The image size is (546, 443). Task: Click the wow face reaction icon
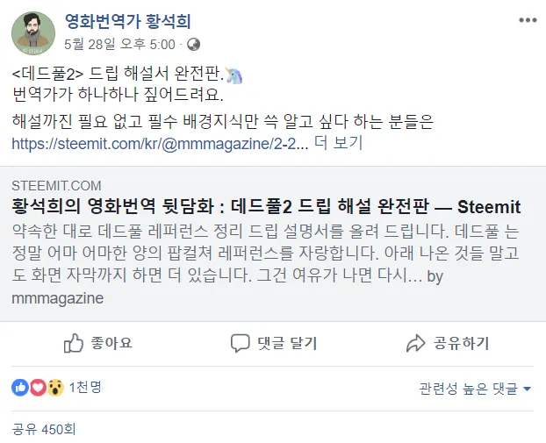[x=54, y=388]
